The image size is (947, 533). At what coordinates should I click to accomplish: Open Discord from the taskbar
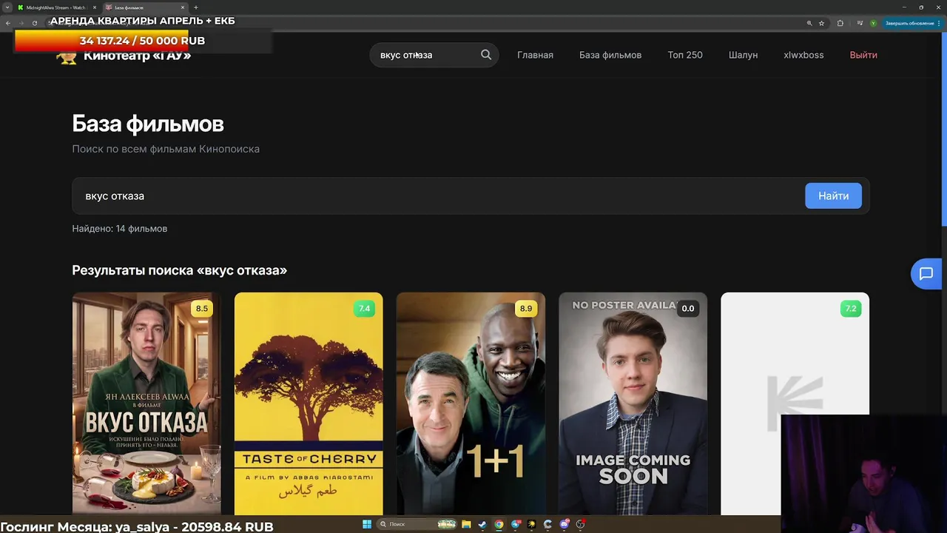(x=565, y=524)
